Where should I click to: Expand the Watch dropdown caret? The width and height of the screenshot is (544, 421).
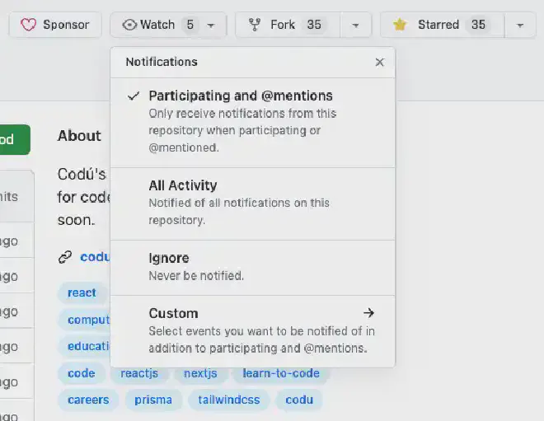(211, 26)
